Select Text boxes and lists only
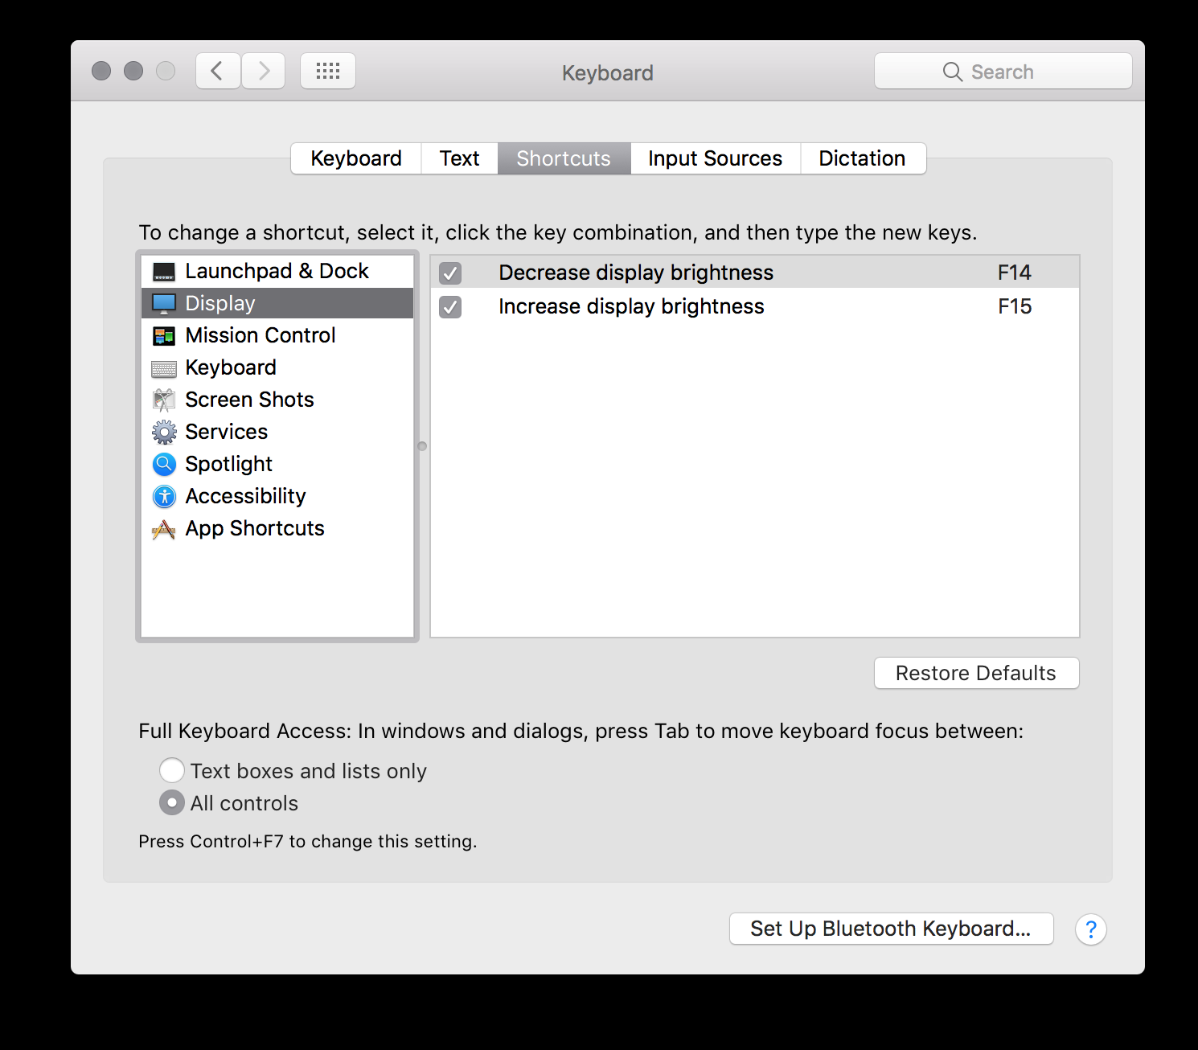The height and width of the screenshot is (1050, 1198). (x=171, y=770)
